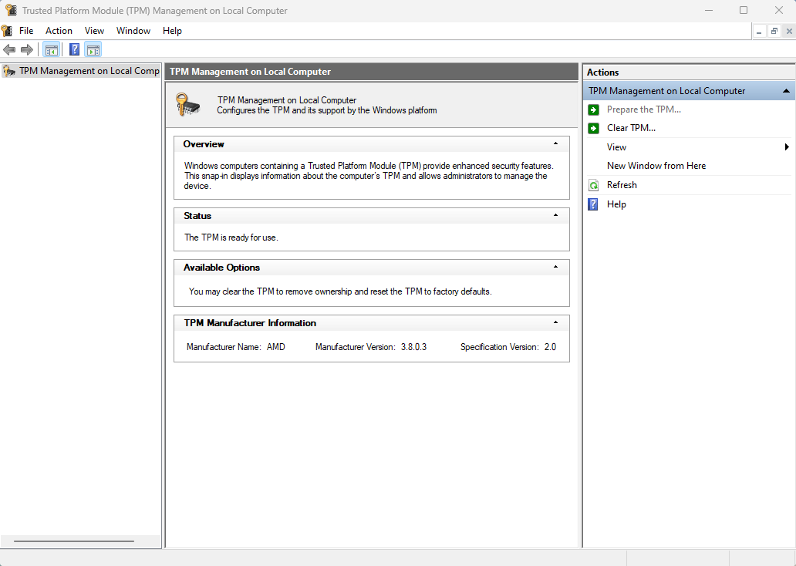Click View in the Actions pane
Screen dimensions: 796x566
(616, 147)
